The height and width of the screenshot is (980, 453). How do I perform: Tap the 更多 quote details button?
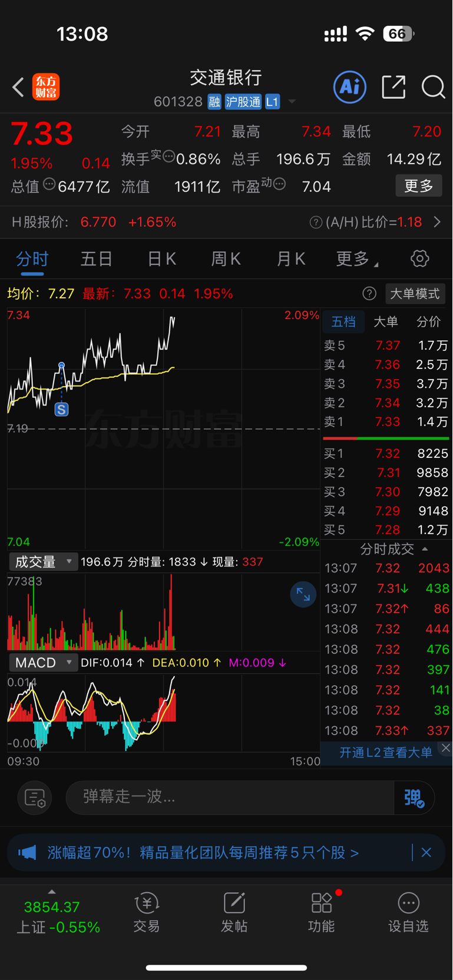tap(419, 186)
